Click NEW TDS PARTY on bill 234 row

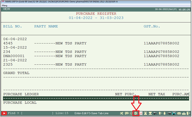[x=71, y=52]
